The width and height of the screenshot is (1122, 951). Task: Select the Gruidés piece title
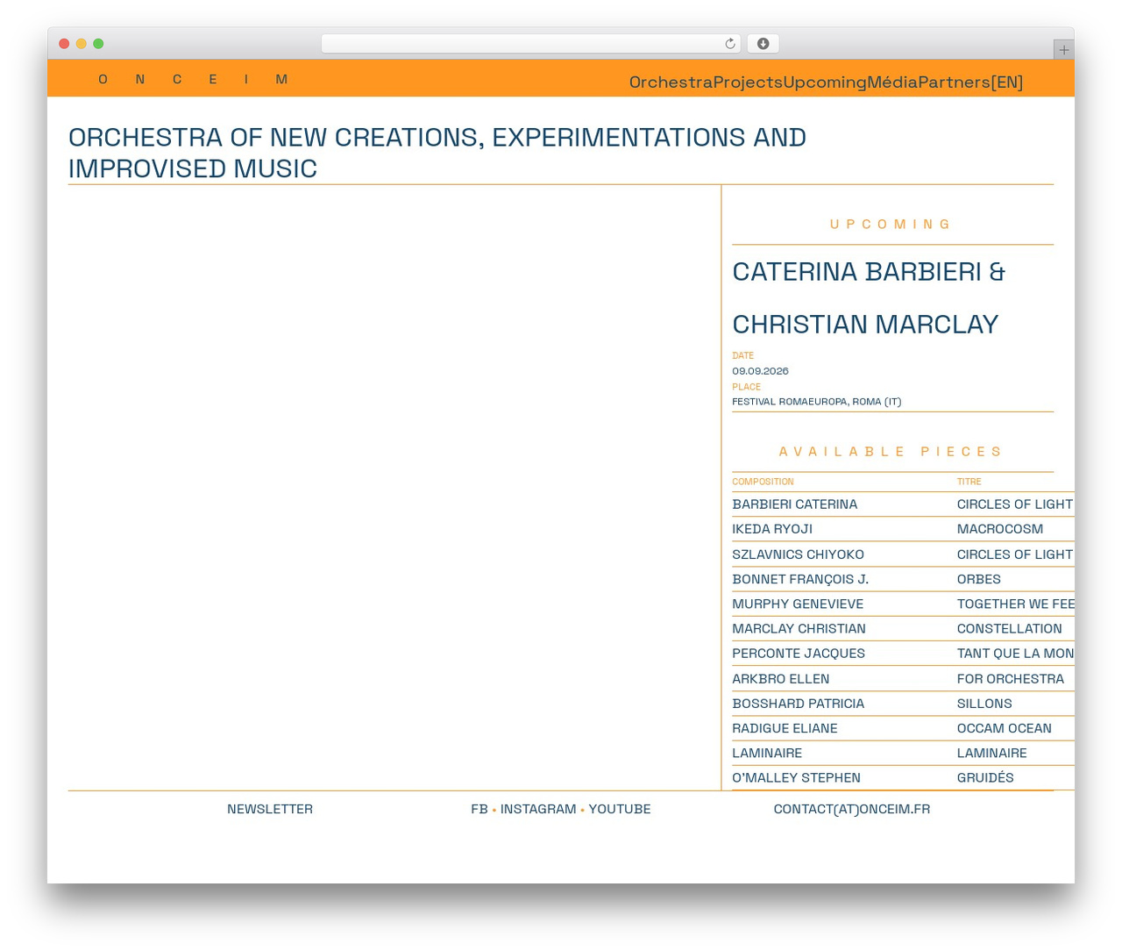pyautogui.click(x=985, y=777)
